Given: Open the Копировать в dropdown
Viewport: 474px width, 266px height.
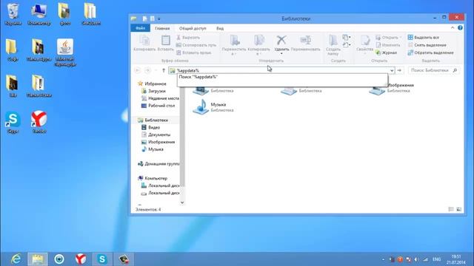Looking at the screenshot, I should pyautogui.click(x=258, y=45).
